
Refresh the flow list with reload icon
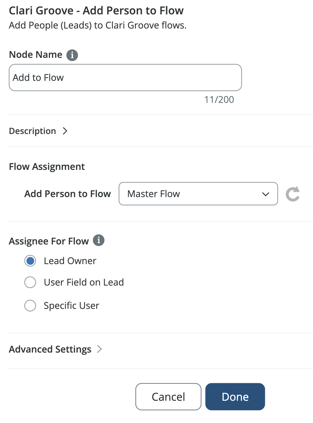[x=293, y=194]
